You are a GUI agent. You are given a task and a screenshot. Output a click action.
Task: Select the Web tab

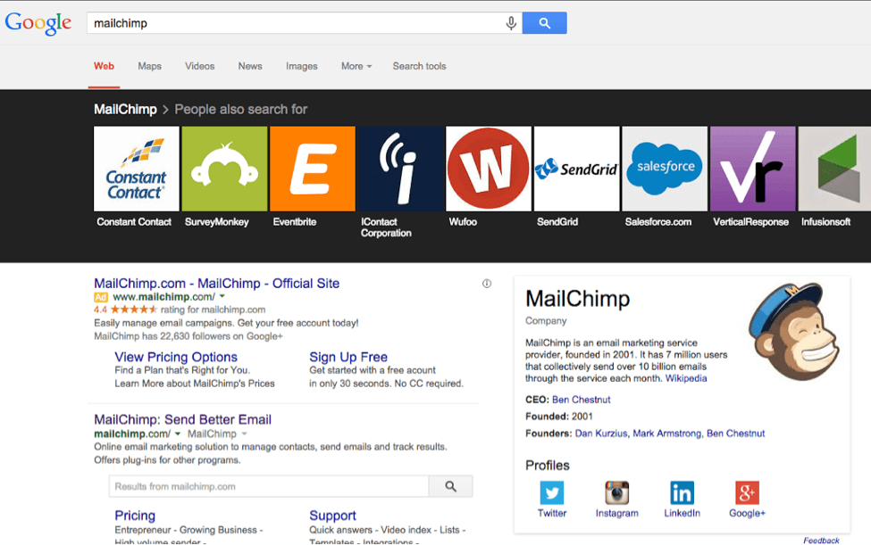point(104,66)
